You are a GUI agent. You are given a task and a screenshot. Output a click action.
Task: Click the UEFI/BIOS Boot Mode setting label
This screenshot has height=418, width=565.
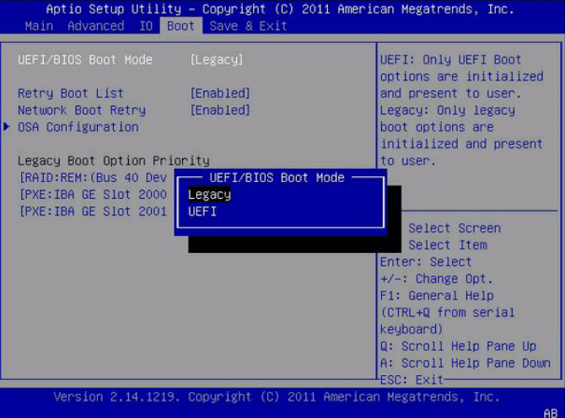[x=85, y=60]
